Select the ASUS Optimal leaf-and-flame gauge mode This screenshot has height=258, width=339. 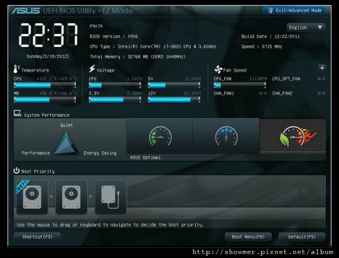293,136
